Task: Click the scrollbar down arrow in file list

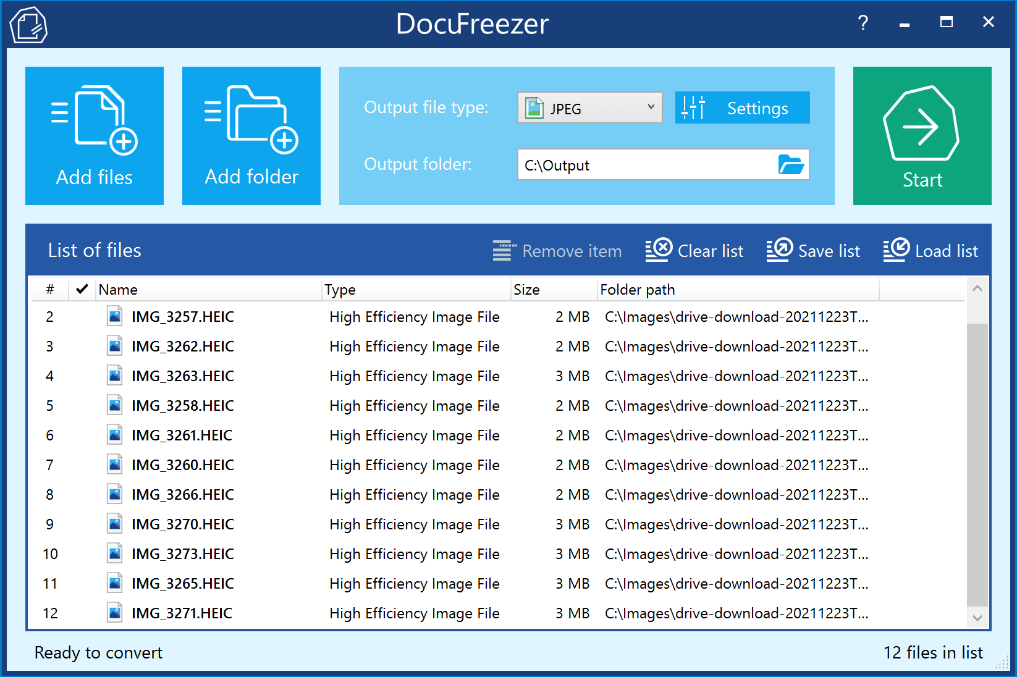Action: [977, 618]
